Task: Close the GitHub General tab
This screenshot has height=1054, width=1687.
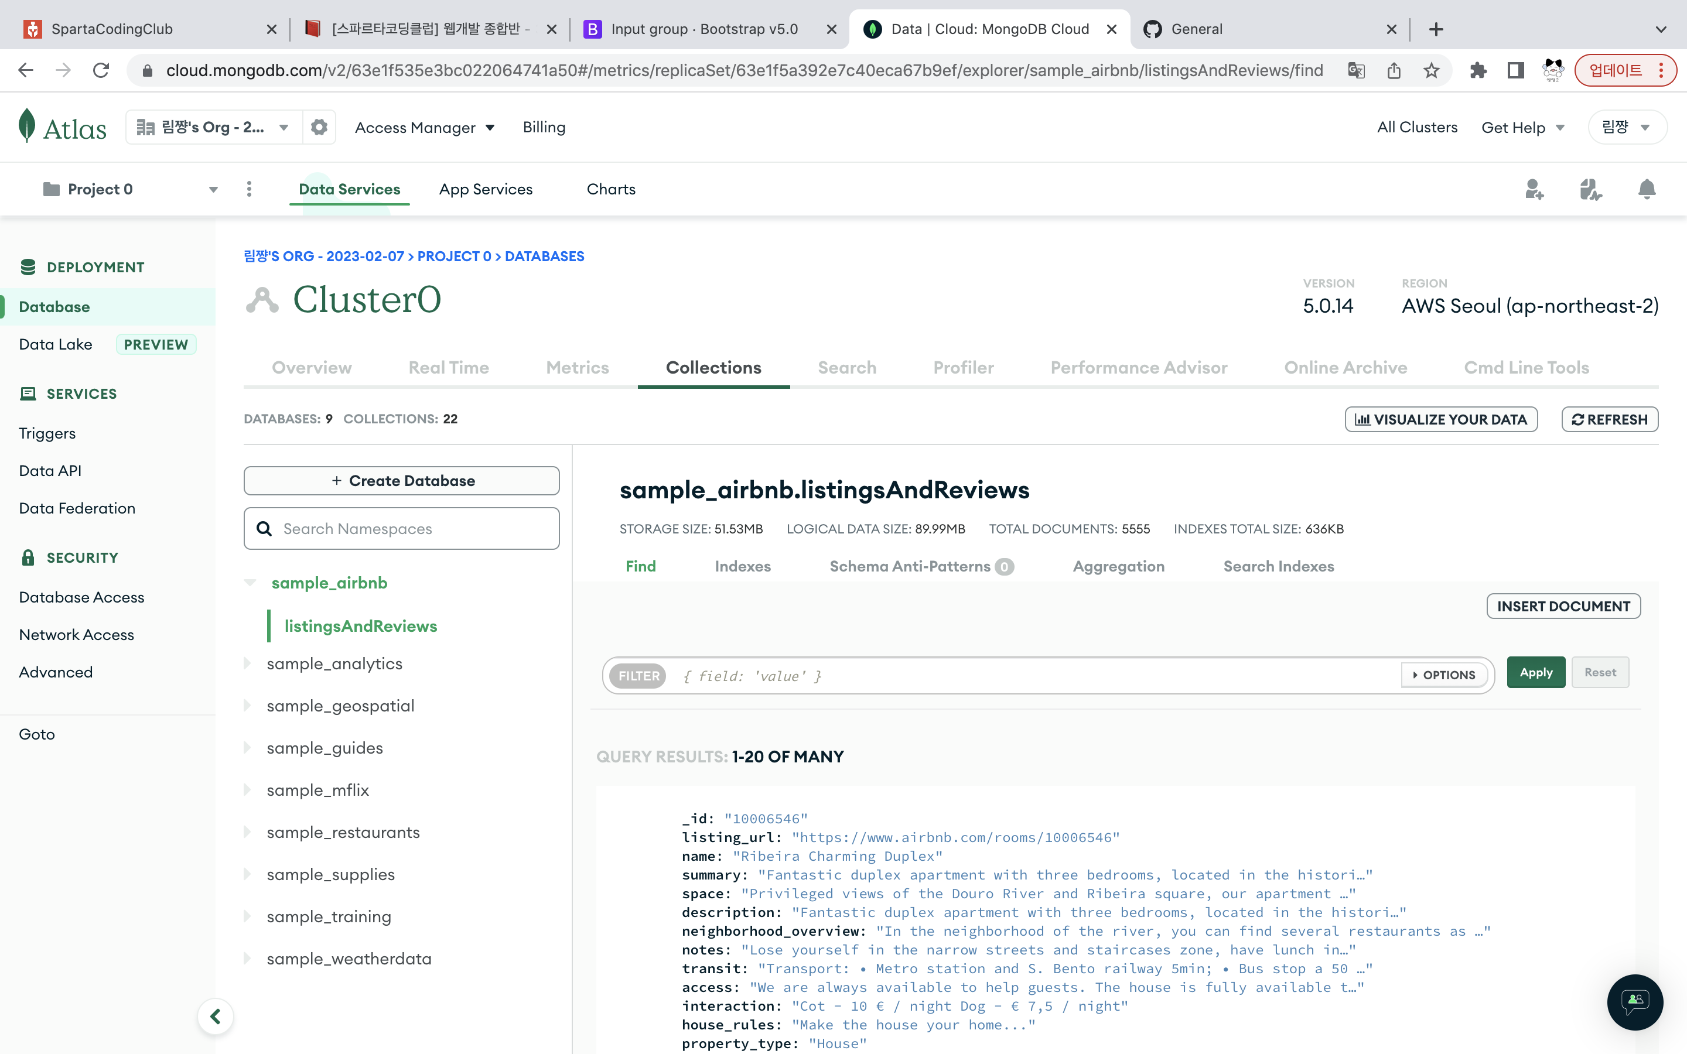Action: pos(1391,29)
